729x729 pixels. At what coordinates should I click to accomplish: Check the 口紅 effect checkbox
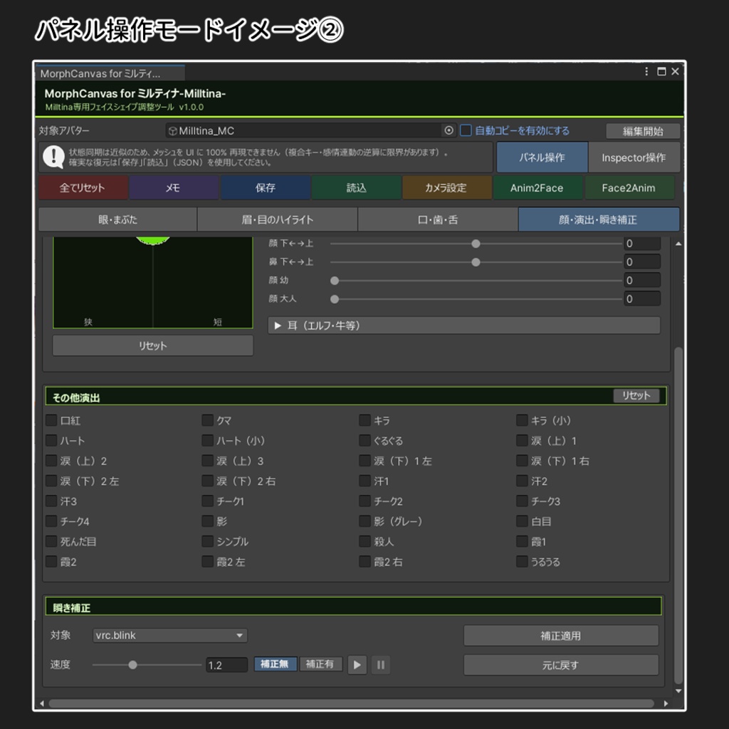tap(51, 420)
